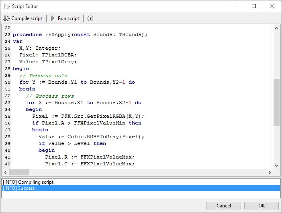Click the vertical scrollbar thumb

pos(276,102)
